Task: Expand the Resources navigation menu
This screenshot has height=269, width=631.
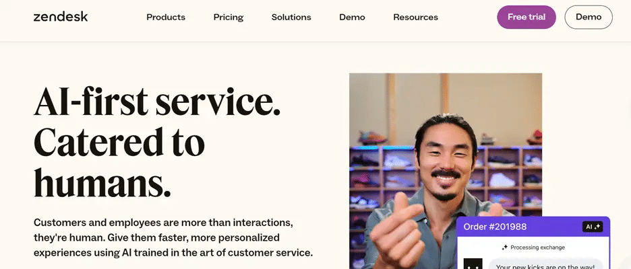Action: click(416, 17)
